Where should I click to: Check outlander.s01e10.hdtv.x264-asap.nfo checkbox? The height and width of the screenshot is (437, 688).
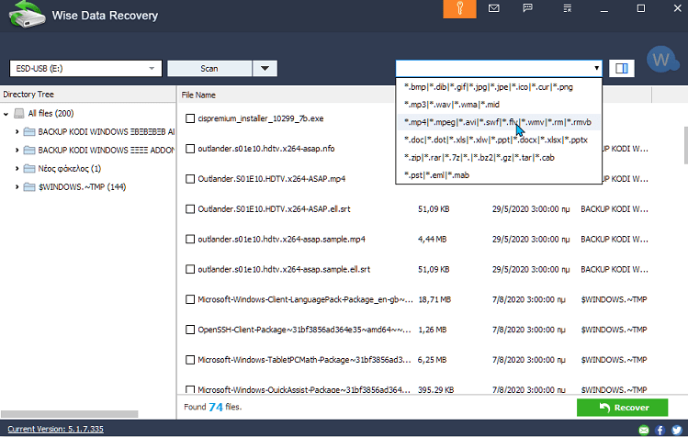coord(190,149)
